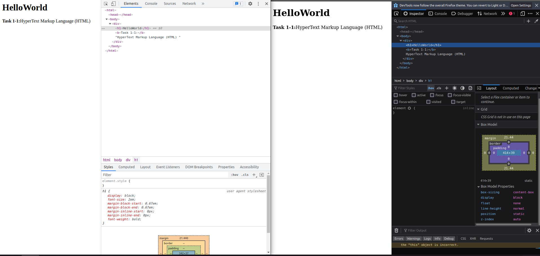Collapse the Grid section in Layout
This screenshot has height=256, width=540.
click(x=478, y=109)
